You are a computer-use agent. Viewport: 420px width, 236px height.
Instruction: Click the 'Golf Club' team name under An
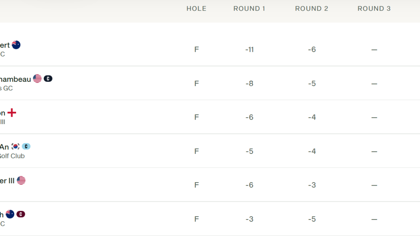pos(12,156)
